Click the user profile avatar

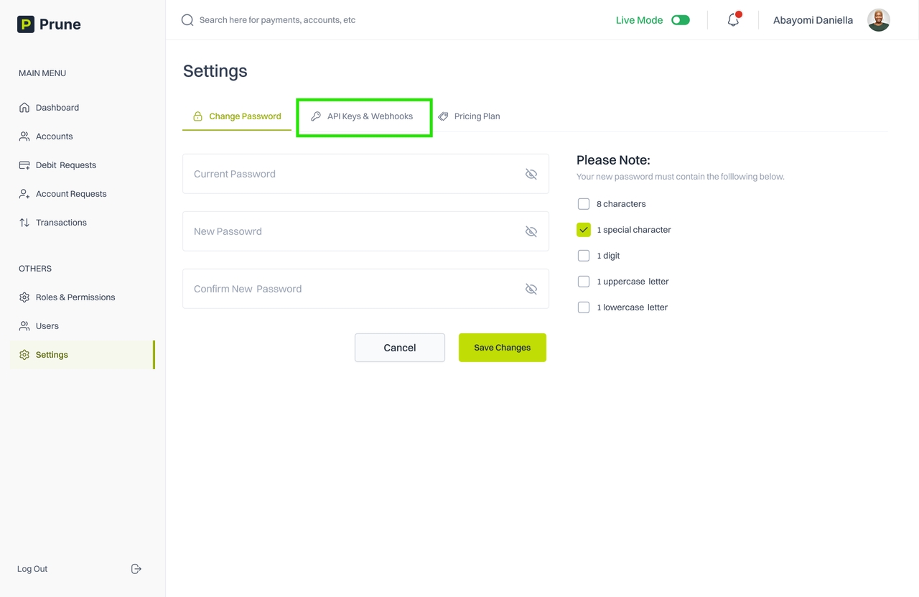[x=878, y=20]
